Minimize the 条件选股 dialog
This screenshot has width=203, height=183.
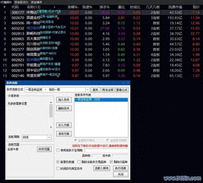tap(124, 83)
